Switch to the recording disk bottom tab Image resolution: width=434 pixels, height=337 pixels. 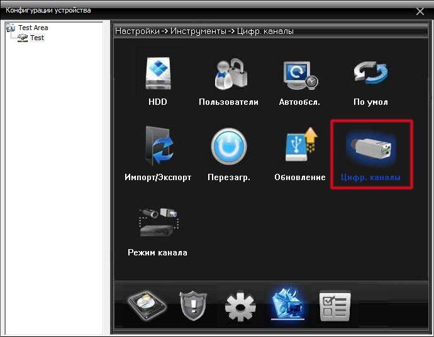(x=147, y=306)
